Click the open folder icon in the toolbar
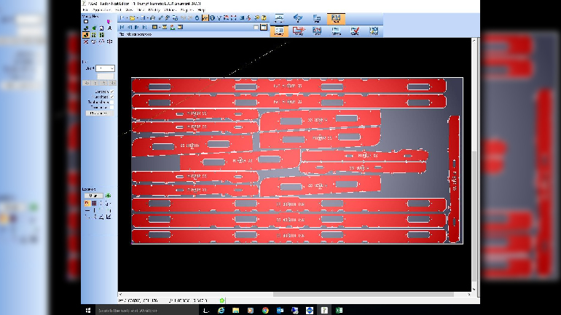The image size is (561, 315). coord(131,17)
